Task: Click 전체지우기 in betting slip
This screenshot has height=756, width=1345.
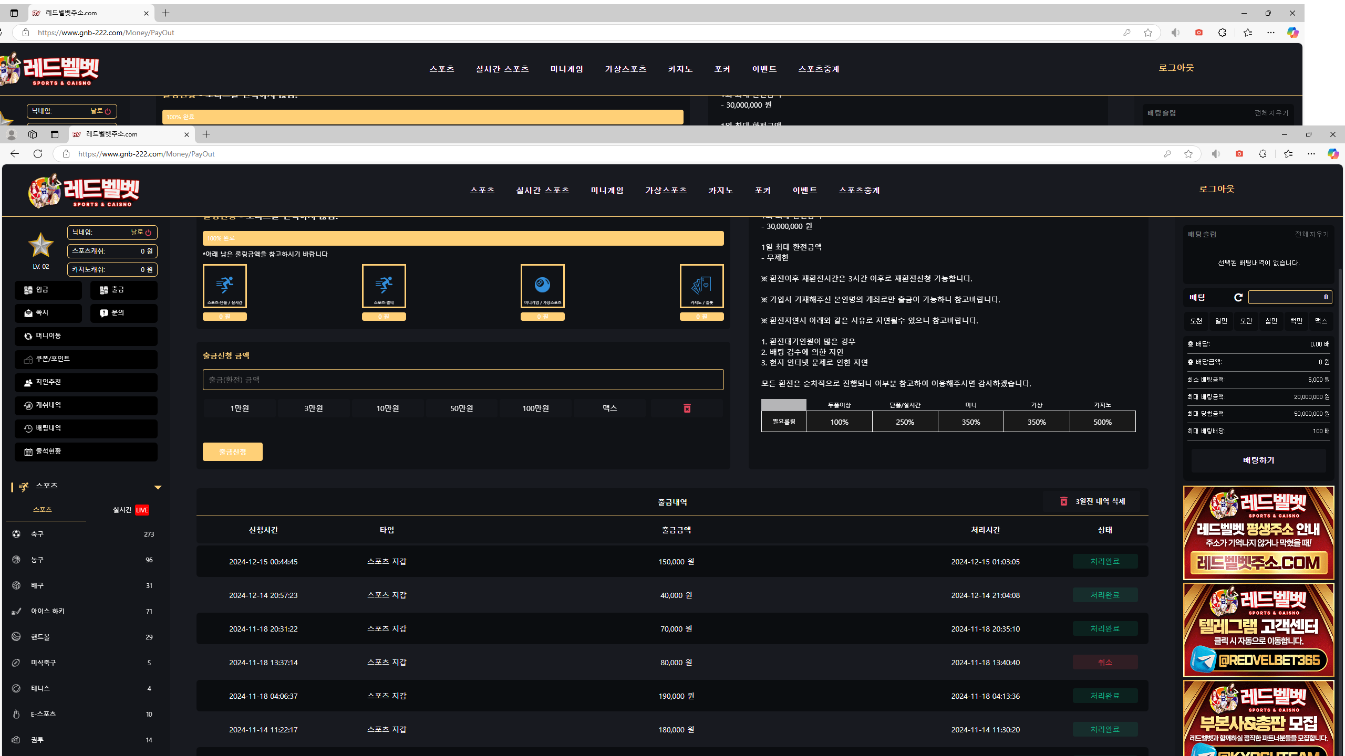Action: coord(1312,234)
